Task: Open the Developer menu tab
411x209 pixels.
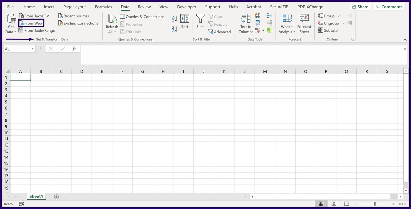Action: tap(187, 6)
